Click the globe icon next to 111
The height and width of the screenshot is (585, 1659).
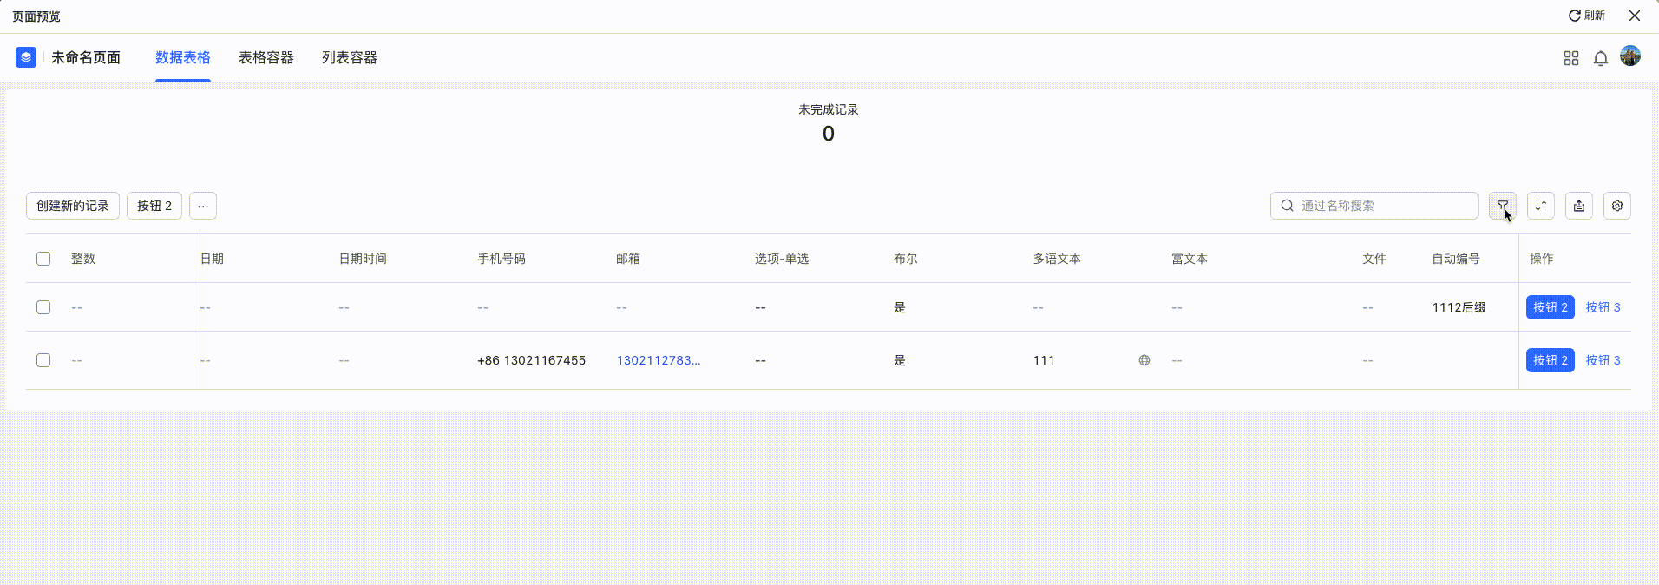(1144, 360)
